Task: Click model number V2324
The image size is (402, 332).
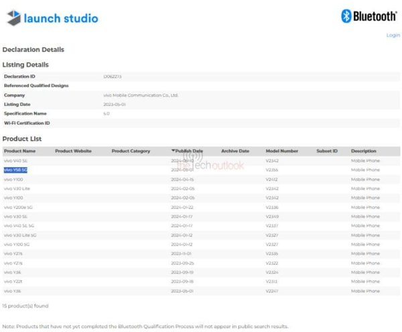Action: pyautogui.click(x=272, y=272)
